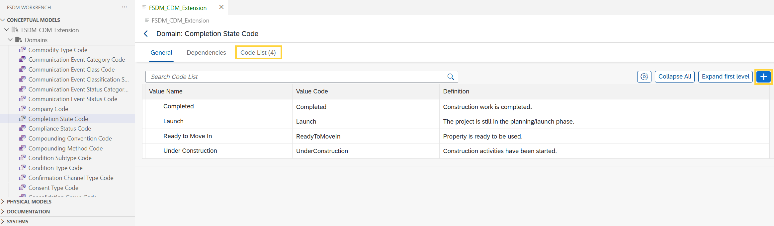Click the Communication Event Class Code icon
The image size is (774, 226).
point(22,69)
